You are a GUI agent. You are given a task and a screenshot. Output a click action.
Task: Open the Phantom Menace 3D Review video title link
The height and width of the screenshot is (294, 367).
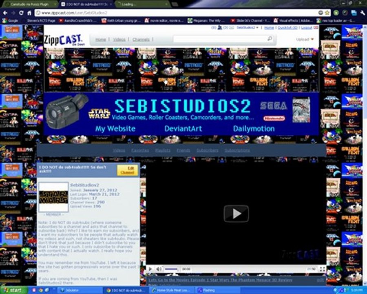pos(220,280)
